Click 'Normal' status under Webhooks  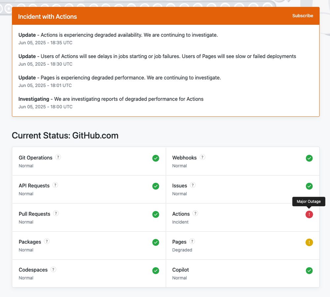[180, 166]
